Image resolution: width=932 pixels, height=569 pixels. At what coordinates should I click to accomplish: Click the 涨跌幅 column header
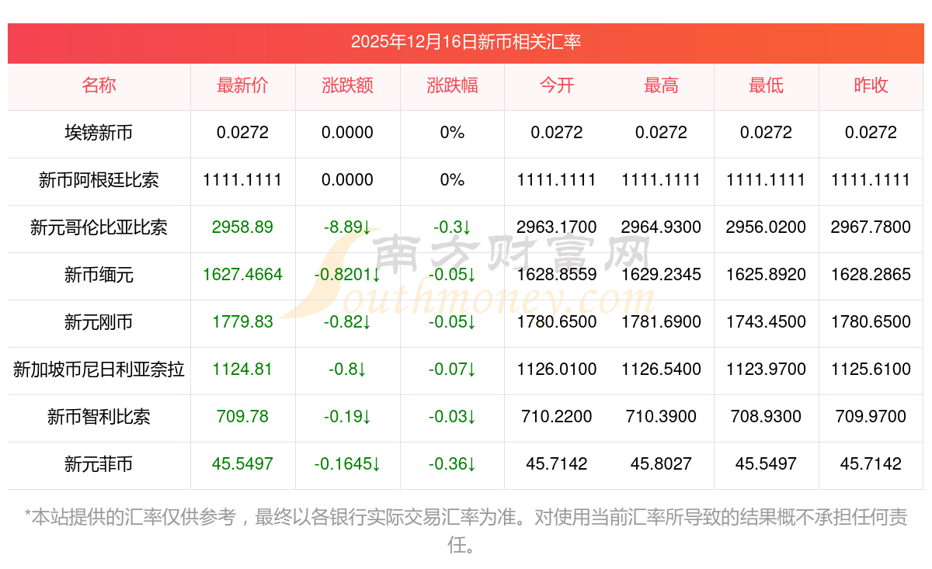452,85
